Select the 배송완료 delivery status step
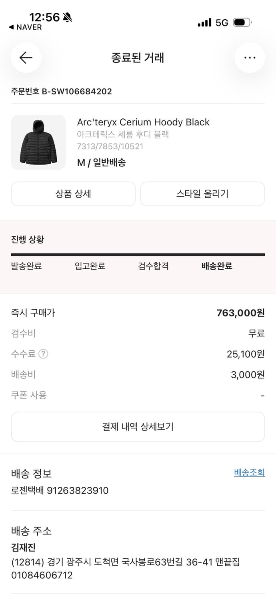276x600 pixels. coord(216,266)
